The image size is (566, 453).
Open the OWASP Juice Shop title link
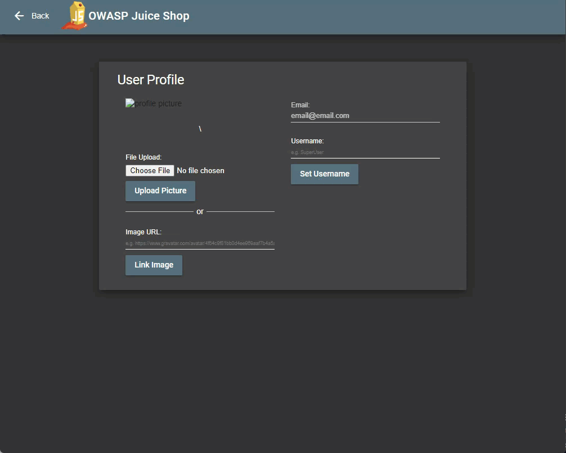138,16
